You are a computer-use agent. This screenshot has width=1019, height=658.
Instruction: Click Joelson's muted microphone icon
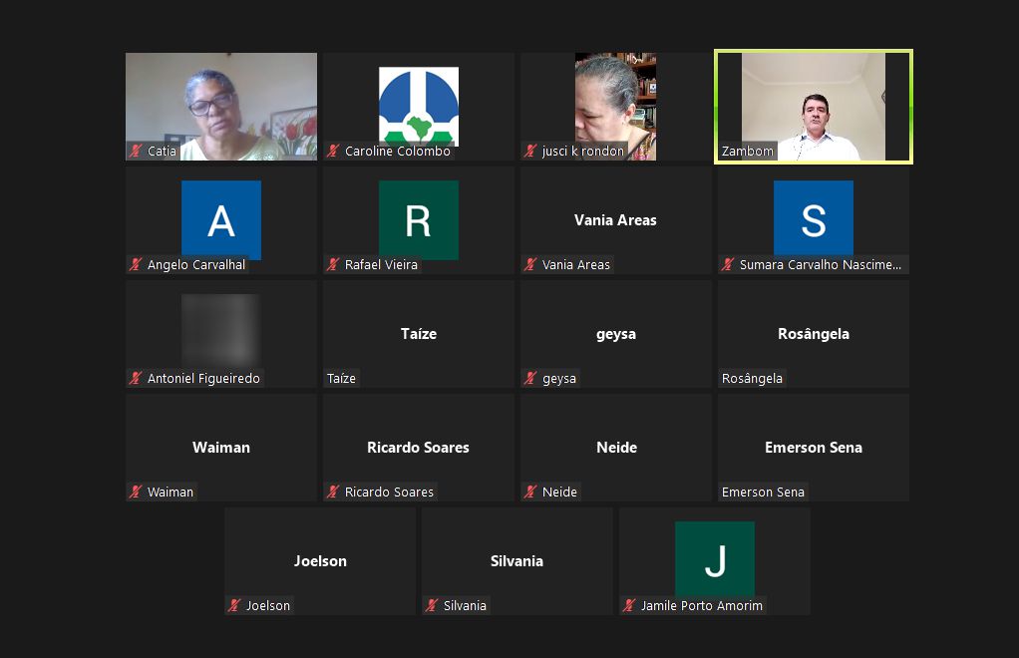coord(234,606)
